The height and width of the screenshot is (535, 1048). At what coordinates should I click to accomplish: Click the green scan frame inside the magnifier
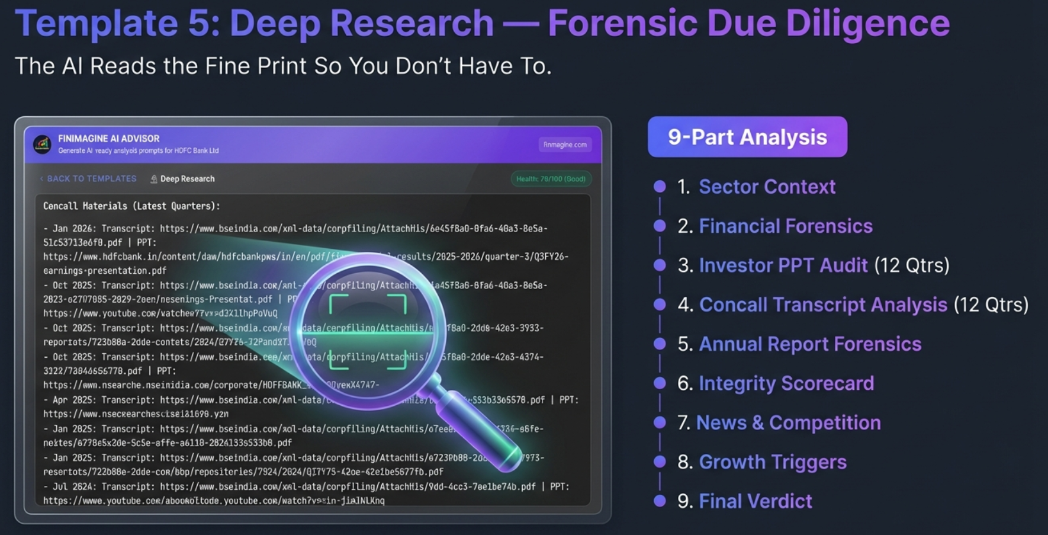point(367,333)
